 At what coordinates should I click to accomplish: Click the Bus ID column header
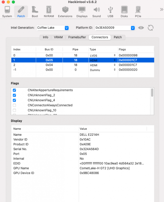pos(49,50)
